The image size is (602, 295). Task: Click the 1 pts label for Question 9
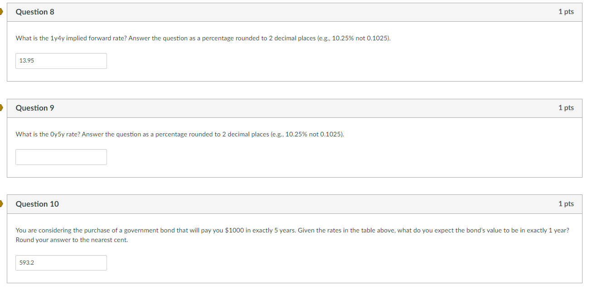pos(565,108)
